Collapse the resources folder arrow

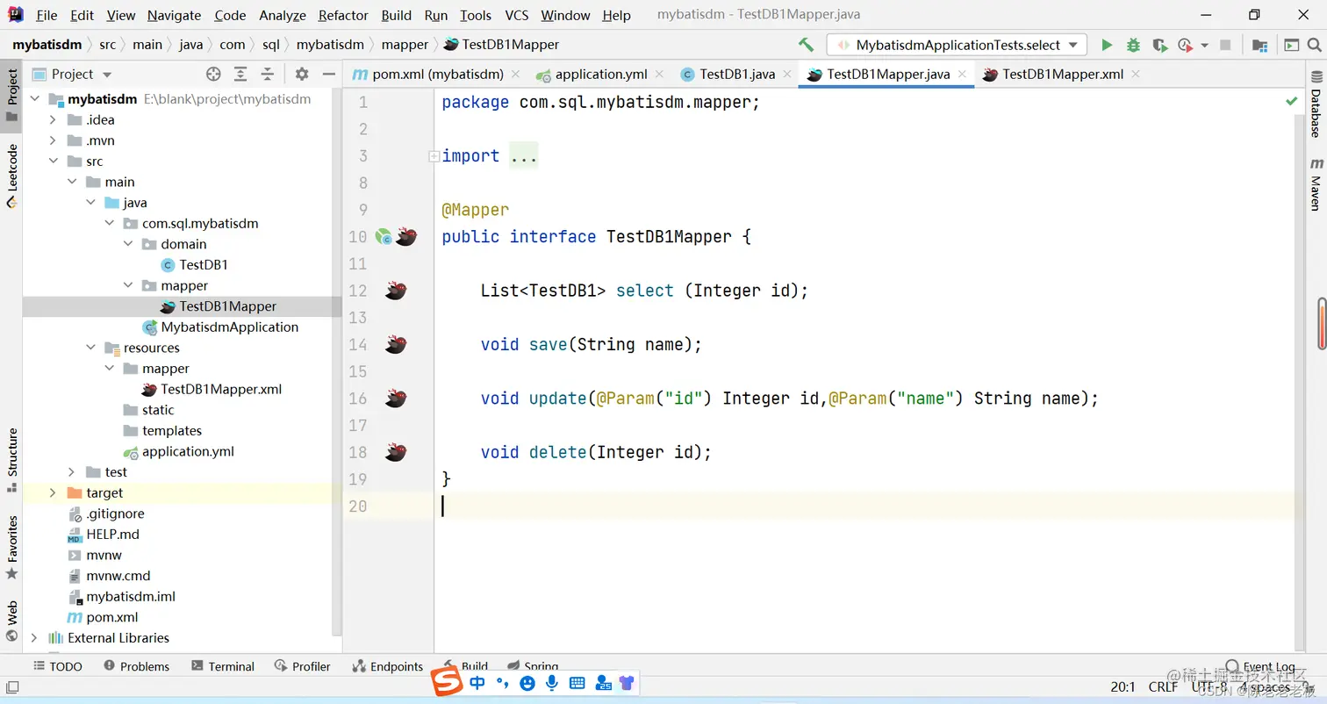tap(90, 348)
